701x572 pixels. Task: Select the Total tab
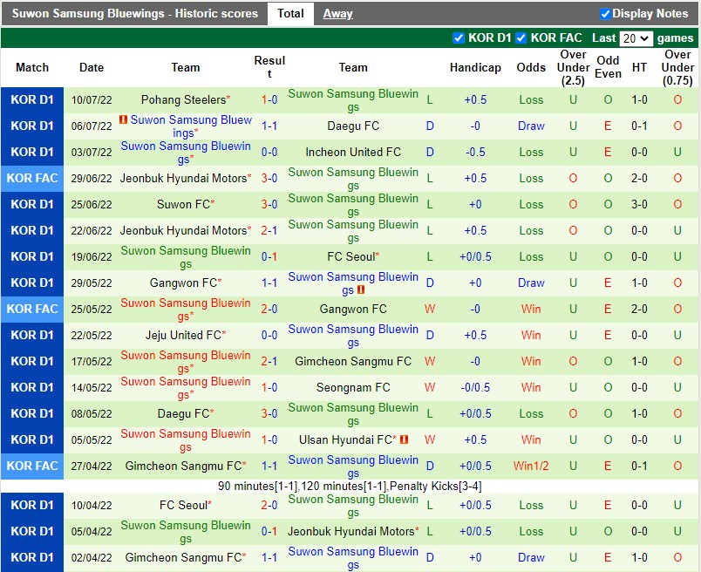click(290, 13)
